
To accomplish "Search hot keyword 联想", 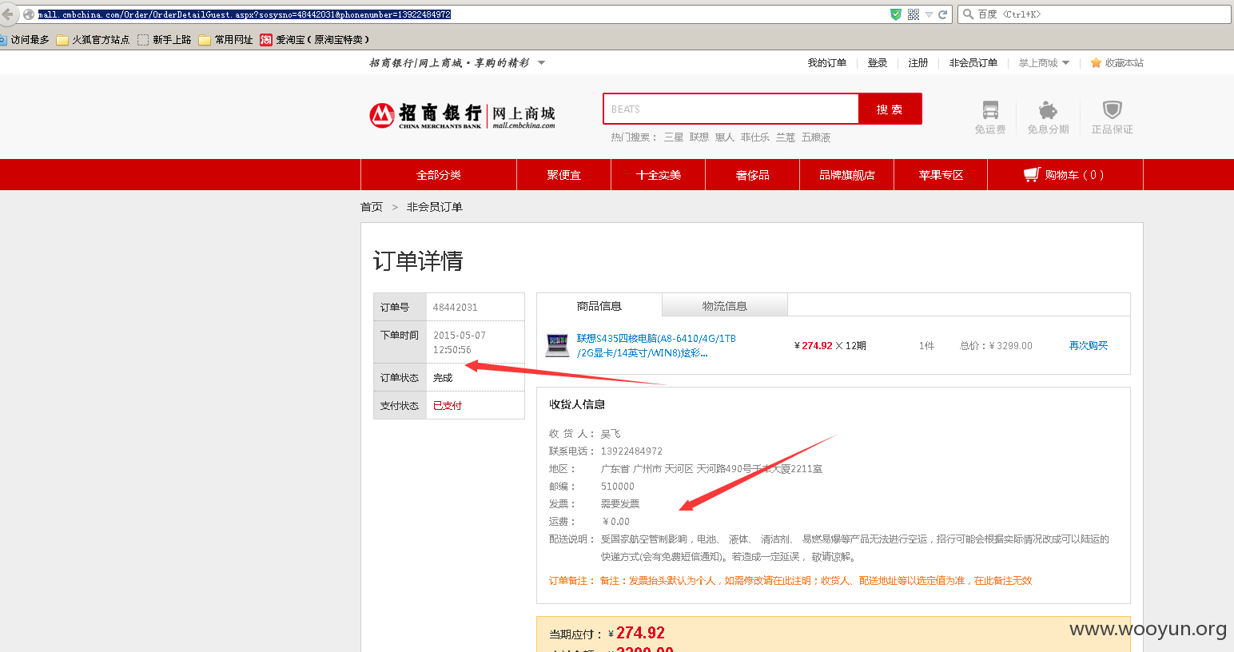I will [x=699, y=137].
